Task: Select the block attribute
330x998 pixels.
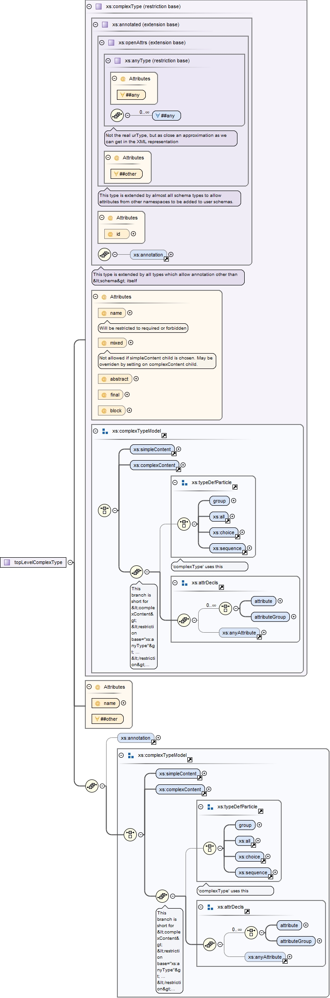Action: 112,410
